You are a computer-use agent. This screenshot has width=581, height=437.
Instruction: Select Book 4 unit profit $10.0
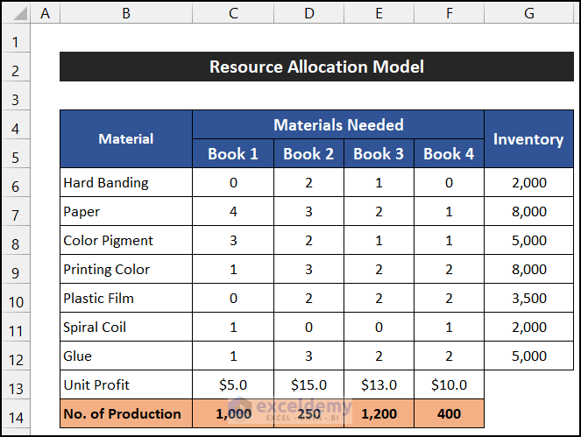click(x=449, y=384)
